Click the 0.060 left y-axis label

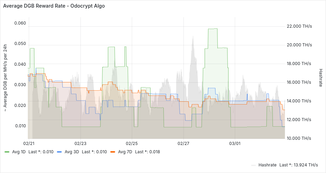click(20, 23)
